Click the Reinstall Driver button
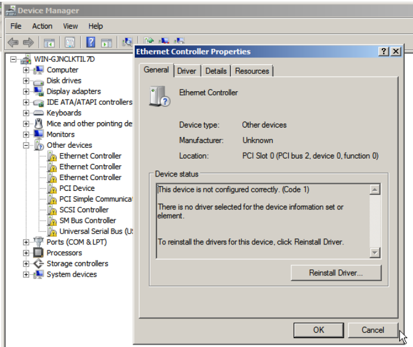Image resolution: width=413 pixels, height=347 pixels. coord(336,273)
